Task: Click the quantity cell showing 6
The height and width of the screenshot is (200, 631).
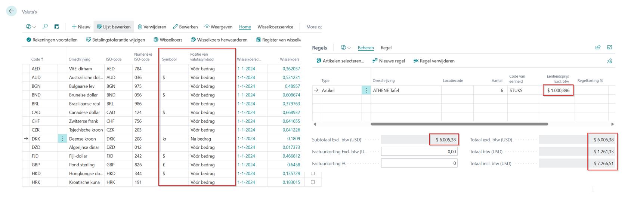Action: click(x=490, y=90)
